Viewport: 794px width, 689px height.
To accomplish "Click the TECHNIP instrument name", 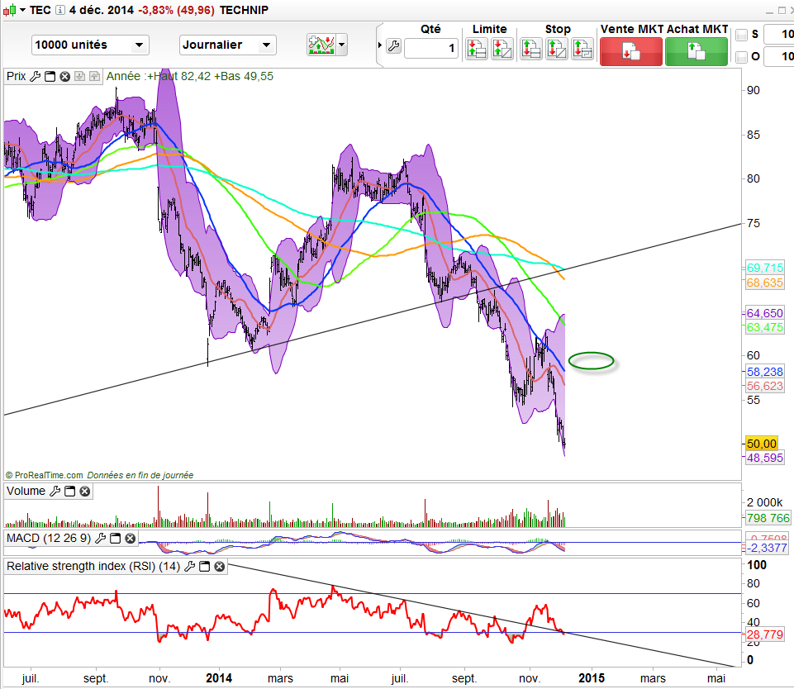I will pos(244,10).
